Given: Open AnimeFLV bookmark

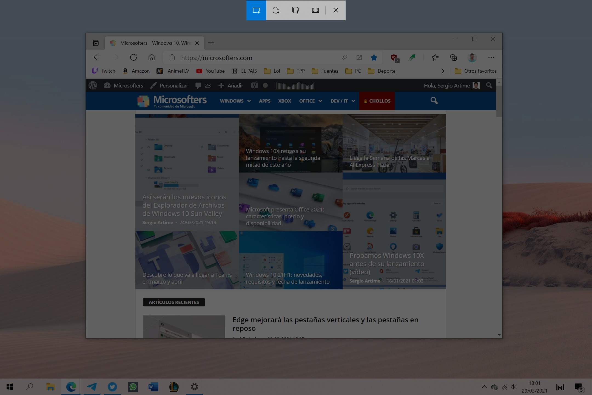Looking at the screenshot, I should pos(173,71).
